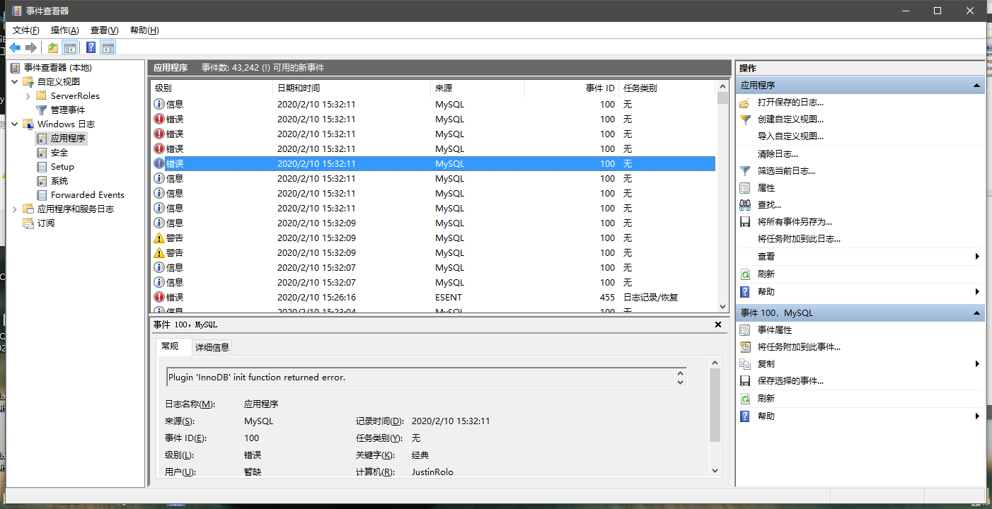992x509 pixels.
Task: Click the 创建自定义视图 funnel icon
Action: pos(744,119)
